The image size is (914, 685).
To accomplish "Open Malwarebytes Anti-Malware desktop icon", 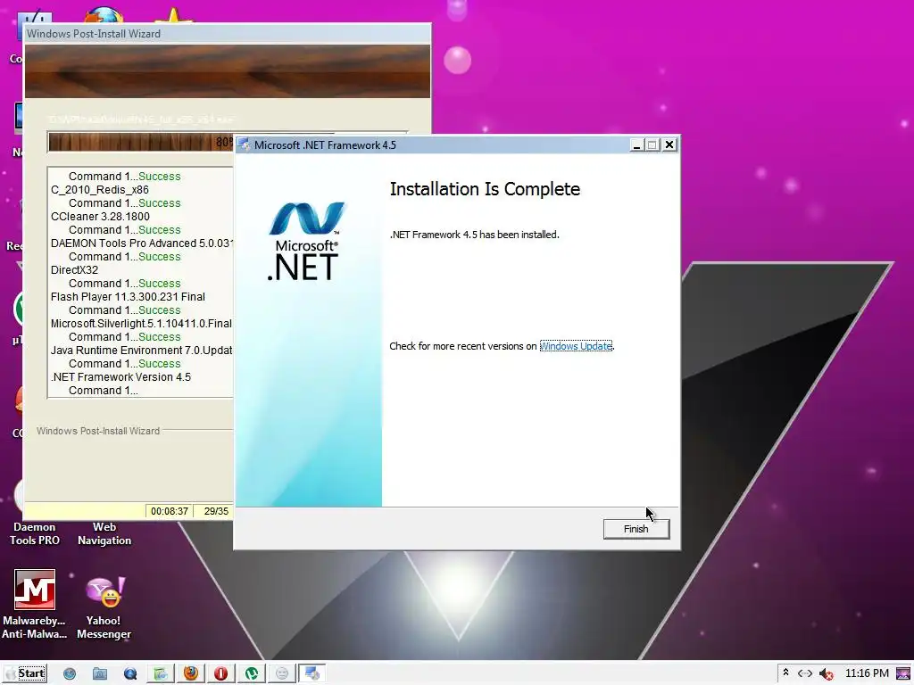I will 35,604.
